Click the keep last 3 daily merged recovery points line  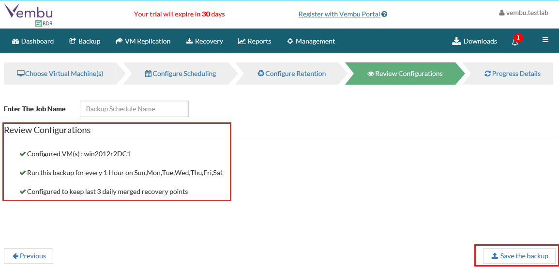(104, 192)
